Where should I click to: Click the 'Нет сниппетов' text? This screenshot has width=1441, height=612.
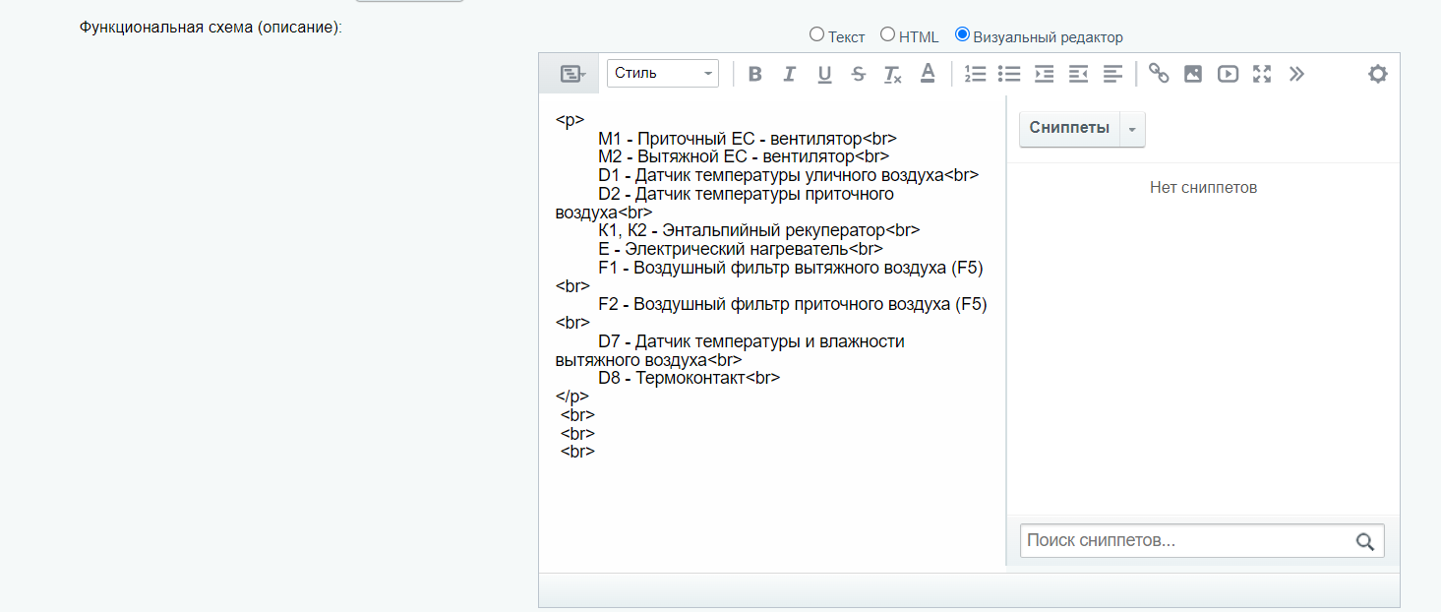click(x=1203, y=187)
